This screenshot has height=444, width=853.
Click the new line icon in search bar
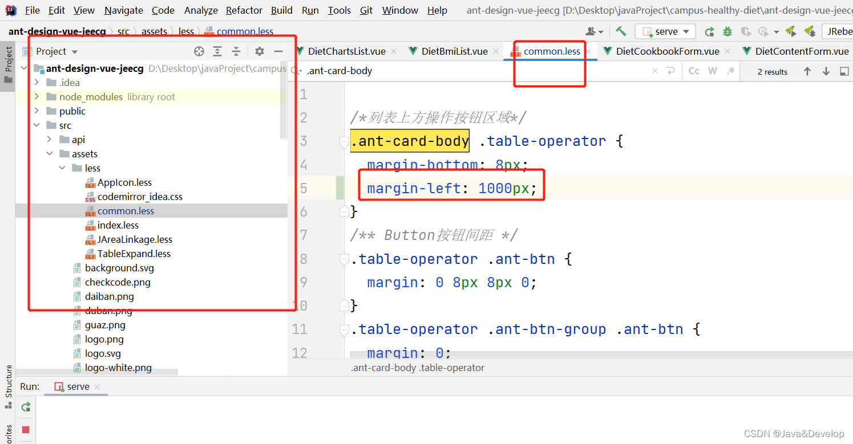click(x=671, y=71)
